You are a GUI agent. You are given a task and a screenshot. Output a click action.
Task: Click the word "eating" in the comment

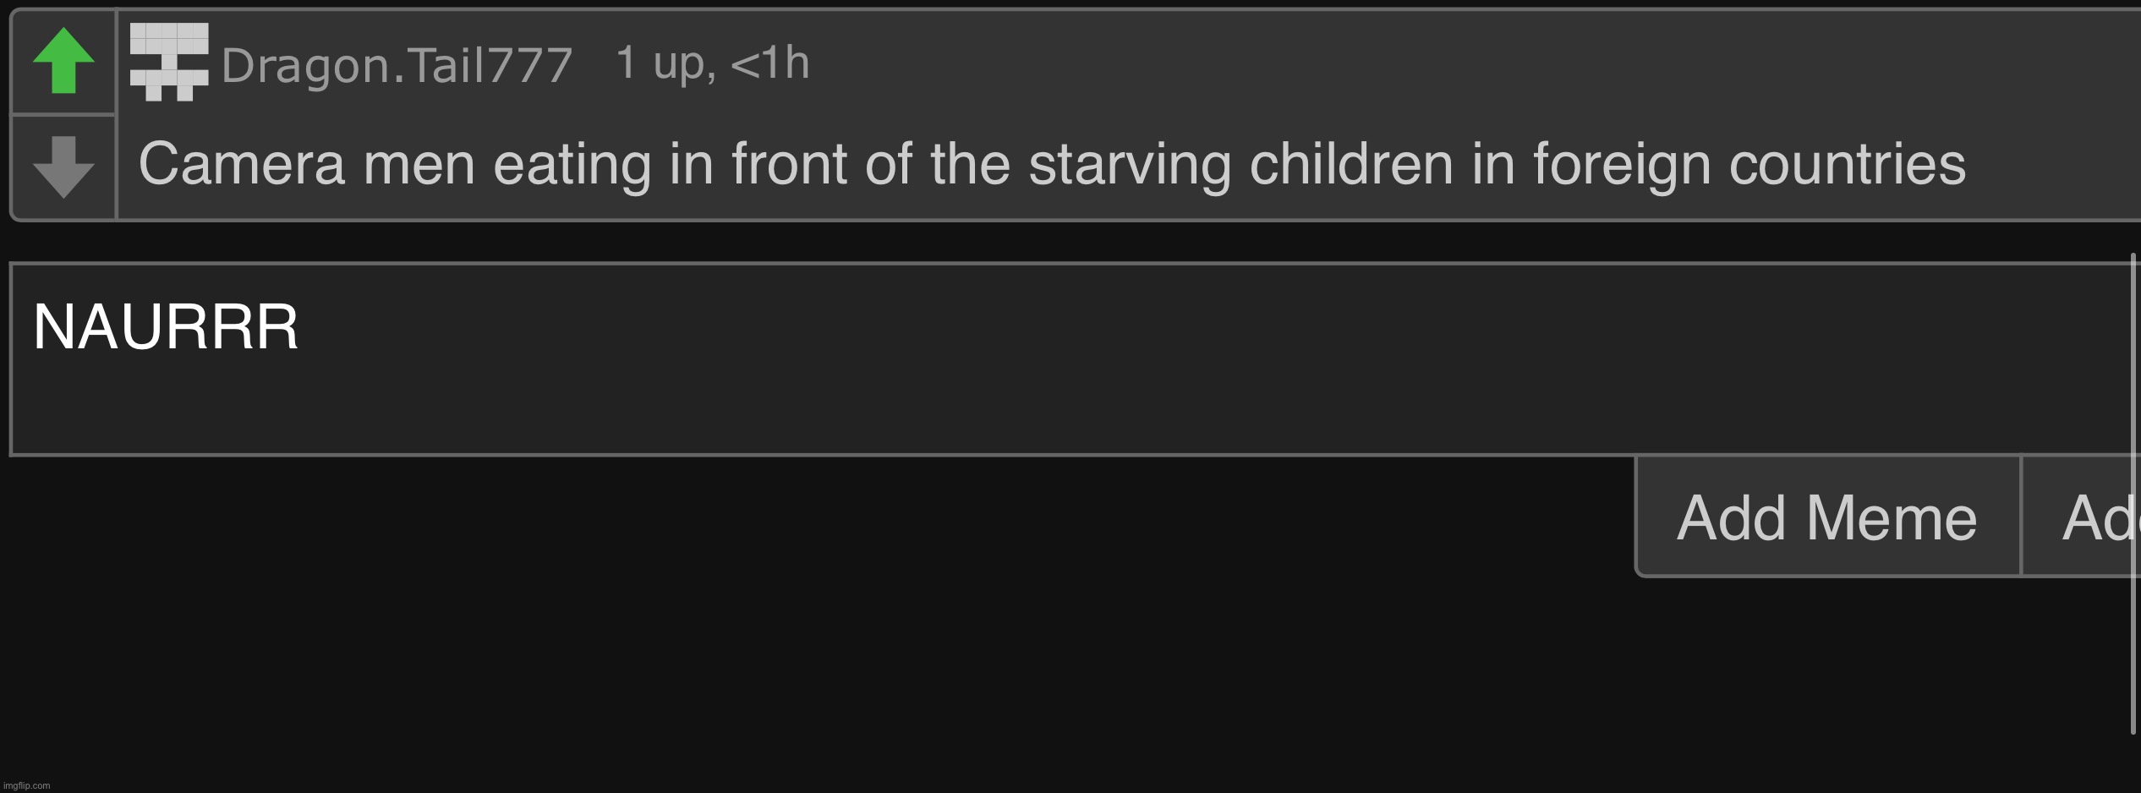pyautogui.click(x=572, y=164)
